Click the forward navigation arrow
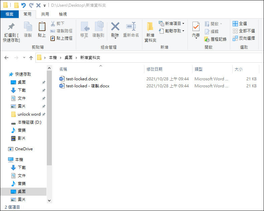 tap(16, 58)
